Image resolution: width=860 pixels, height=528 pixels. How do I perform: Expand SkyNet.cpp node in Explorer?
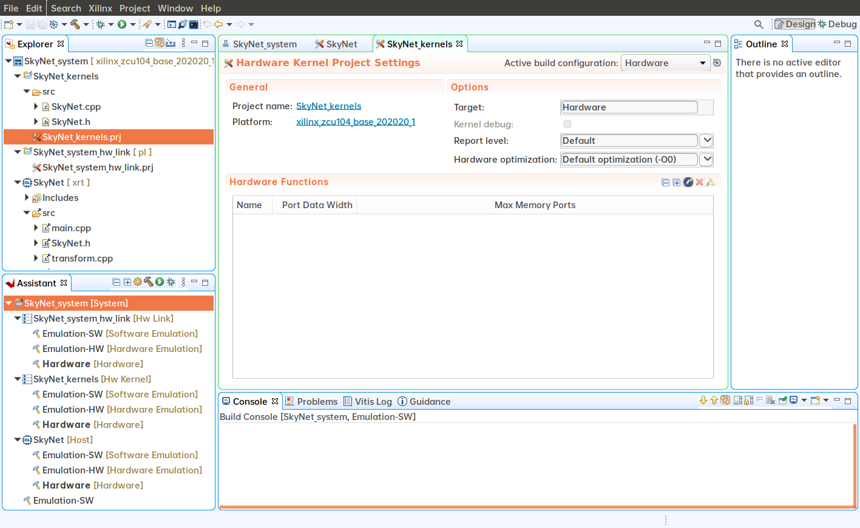[36, 107]
